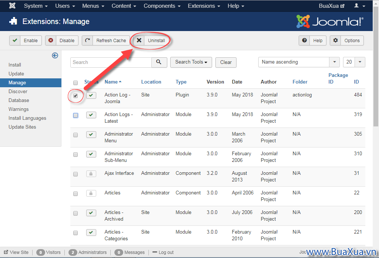The height and width of the screenshot is (258, 379).
Task: Click the question mark icon beside Help
Action: click(x=304, y=40)
